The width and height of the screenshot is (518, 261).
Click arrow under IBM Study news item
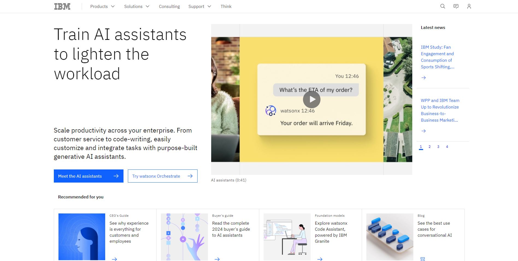[423, 78]
